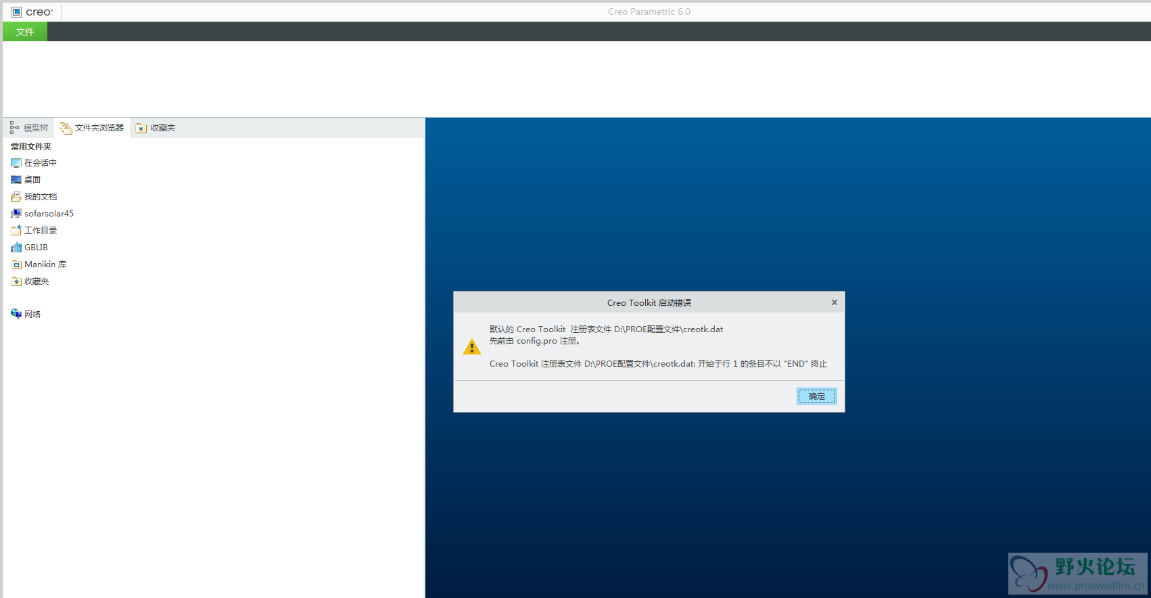Click the folder icon beside 工作目录
The height and width of the screenshot is (598, 1151).
point(16,231)
